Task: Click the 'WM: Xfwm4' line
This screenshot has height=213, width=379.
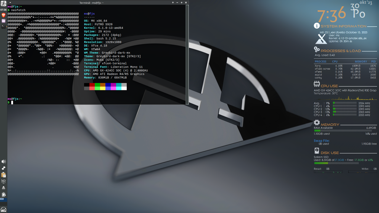Action: click(92, 49)
